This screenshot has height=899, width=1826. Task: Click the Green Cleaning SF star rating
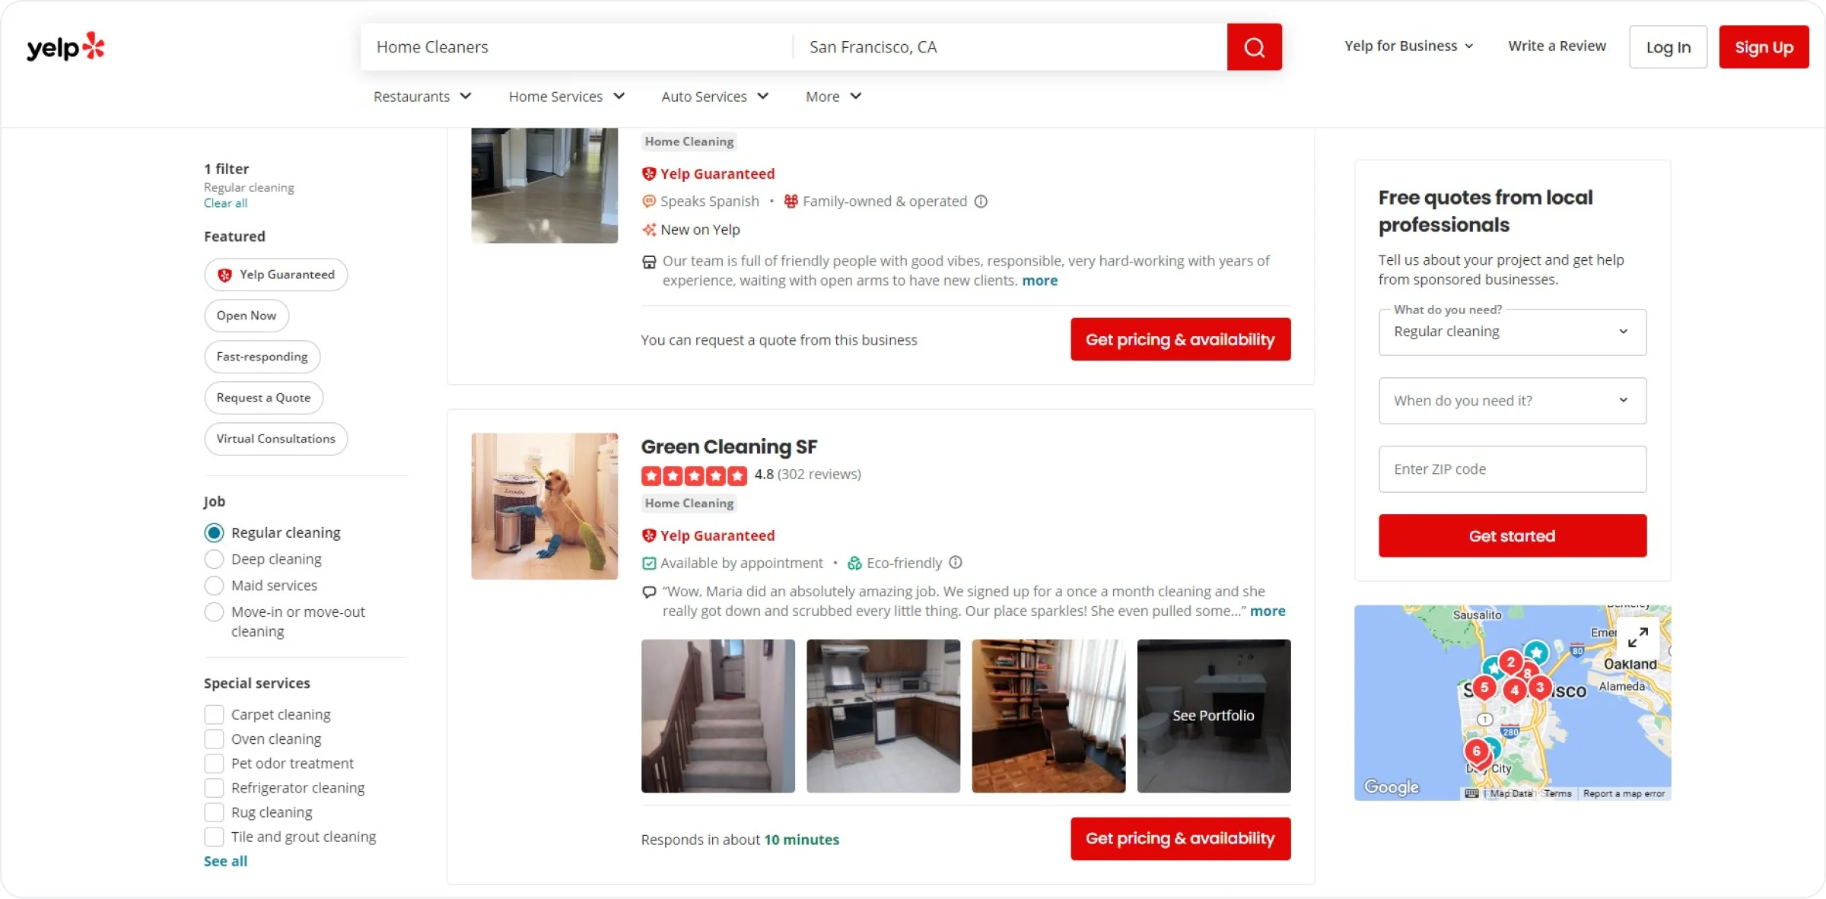coord(694,475)
